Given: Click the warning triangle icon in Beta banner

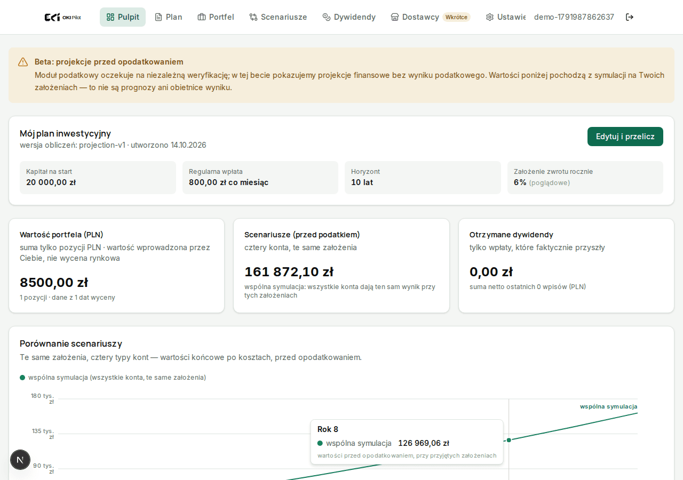Looking at the screenshot, I should [x=23, y=62].
